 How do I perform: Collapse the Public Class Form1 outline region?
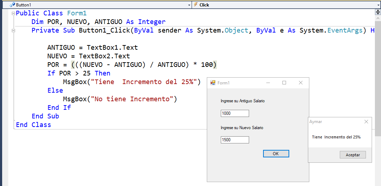tap(14, 13)
